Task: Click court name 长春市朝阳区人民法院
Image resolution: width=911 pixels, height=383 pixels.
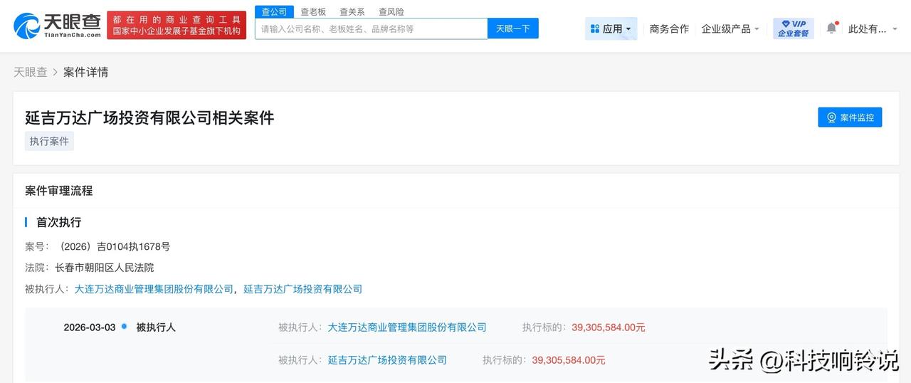Action: (104, 268)
